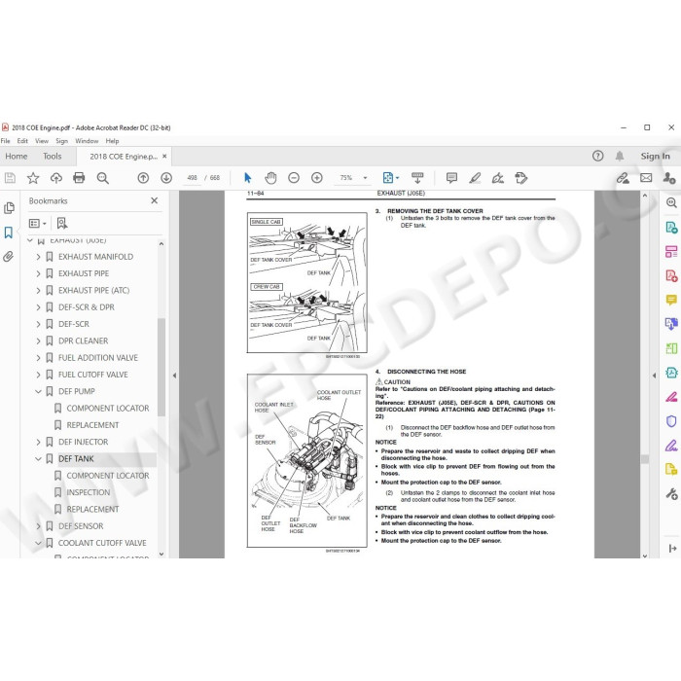Close the Bookmarks panel
The image size is (681, 681).
tap(154, 200)
